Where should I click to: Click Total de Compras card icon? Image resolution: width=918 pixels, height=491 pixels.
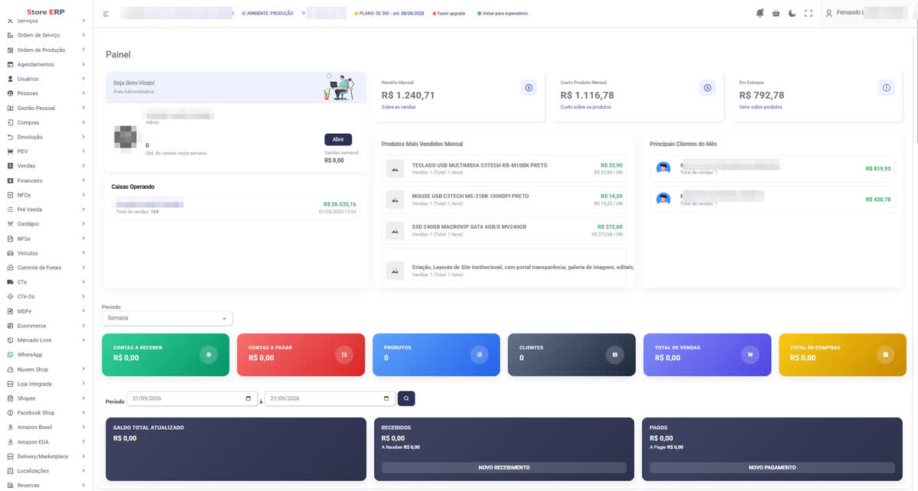click(886, 355)
